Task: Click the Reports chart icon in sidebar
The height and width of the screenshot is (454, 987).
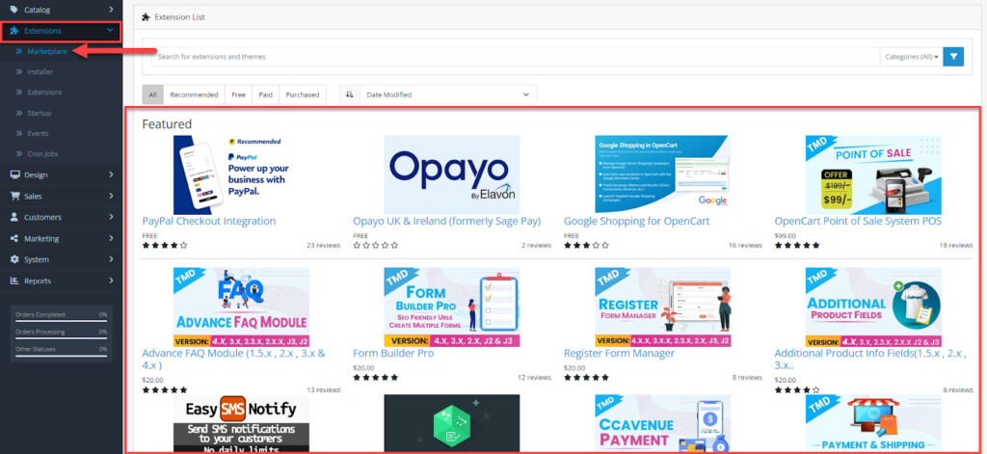Action: point(14,280)
